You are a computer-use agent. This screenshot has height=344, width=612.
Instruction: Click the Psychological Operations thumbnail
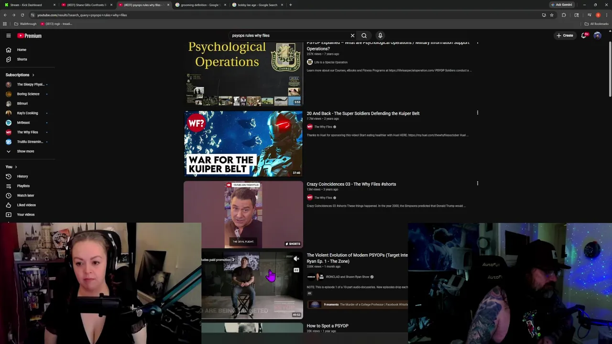[243, 74]
